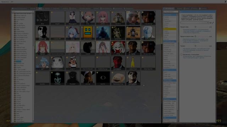The image size is (227, 127).
Task: Click the magnifier icon in category search
Action: click(x=33, y=12)
